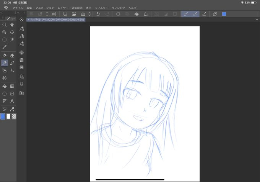
Task: Click the Undo arrow in command bar
Action: [99, 14]
